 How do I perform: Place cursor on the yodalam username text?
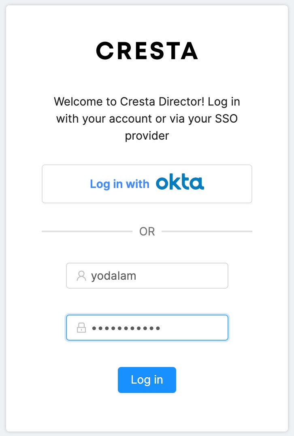(x=114, y=276)
